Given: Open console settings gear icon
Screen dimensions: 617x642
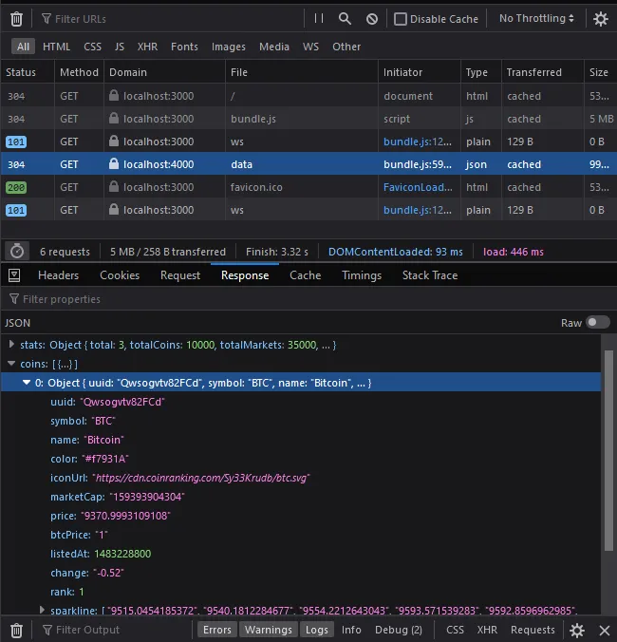Looking at the screenshot, I should (x=577, y=630).
